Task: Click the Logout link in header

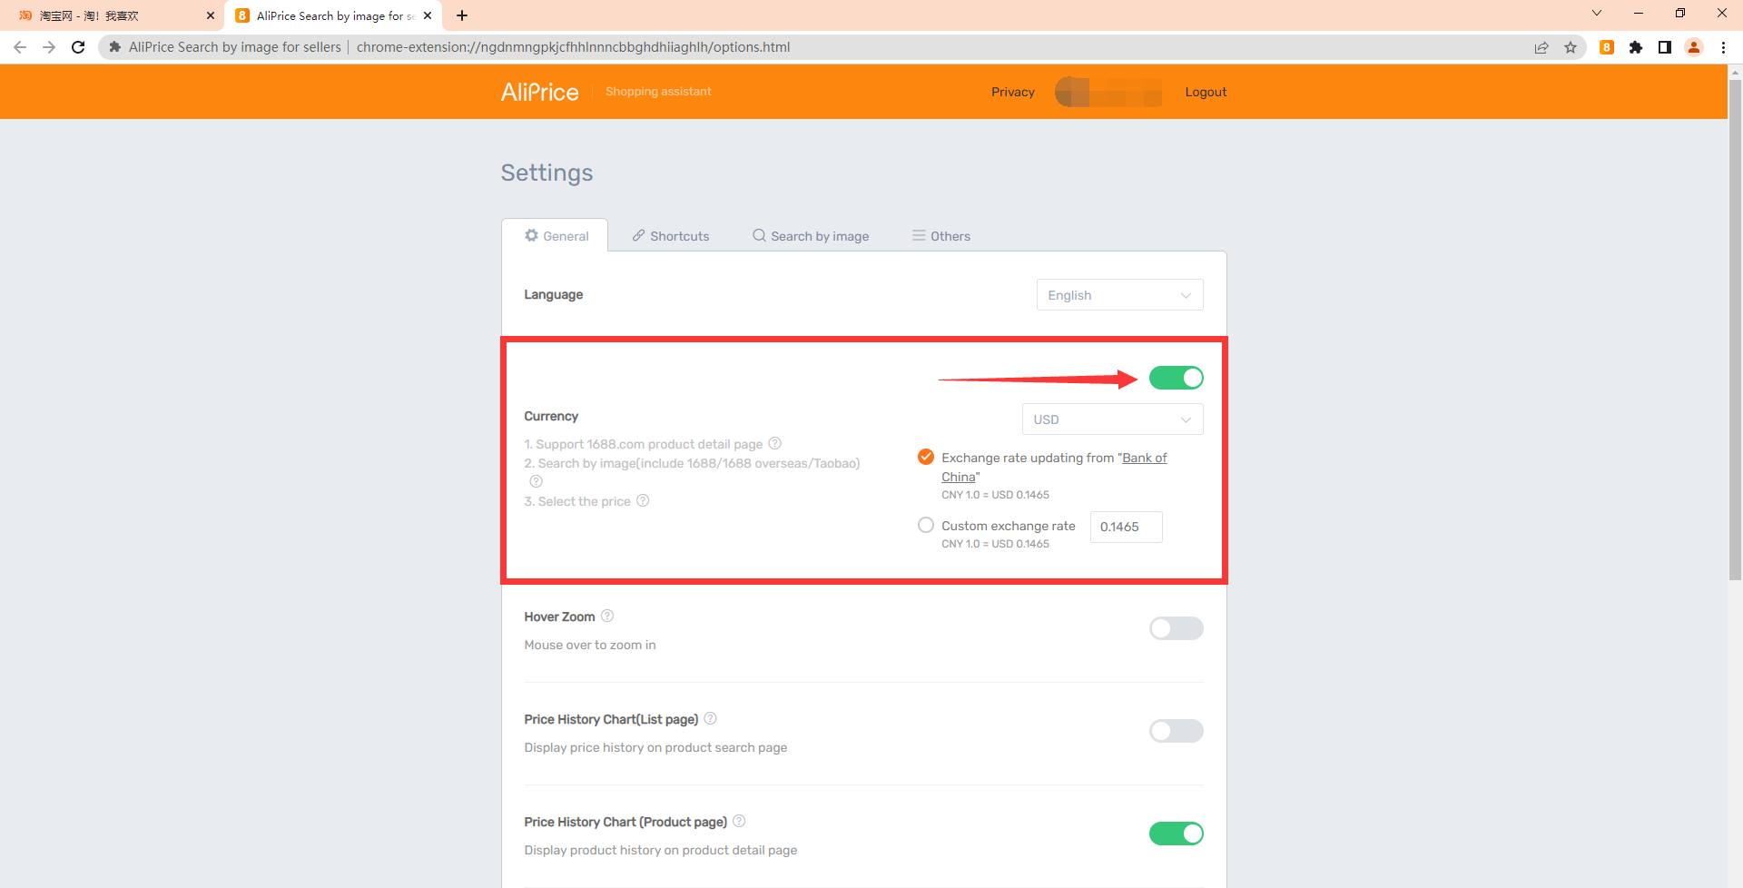Action: tap(1206, 92)
